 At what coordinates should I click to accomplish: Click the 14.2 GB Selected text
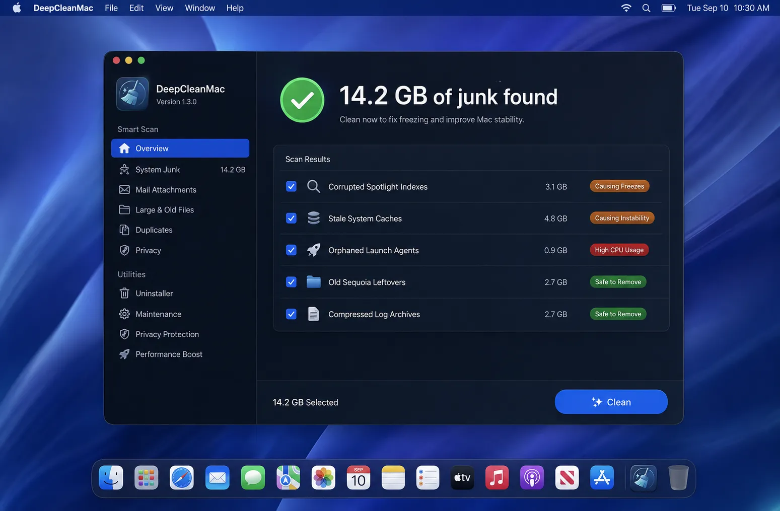[305, 402]
